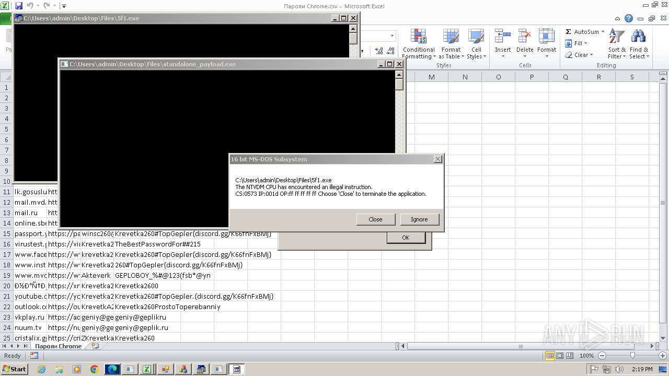This screenshot has width=669, height=376.
Task: Switch to Page Layout view in status bar
Action: tap(560, 356)
